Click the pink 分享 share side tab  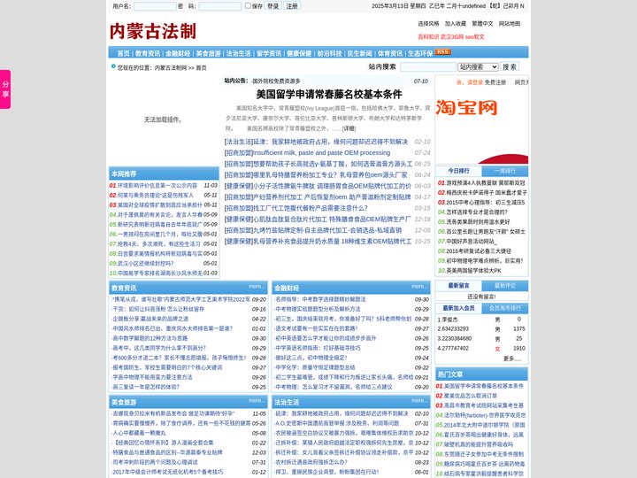point(5,89)
